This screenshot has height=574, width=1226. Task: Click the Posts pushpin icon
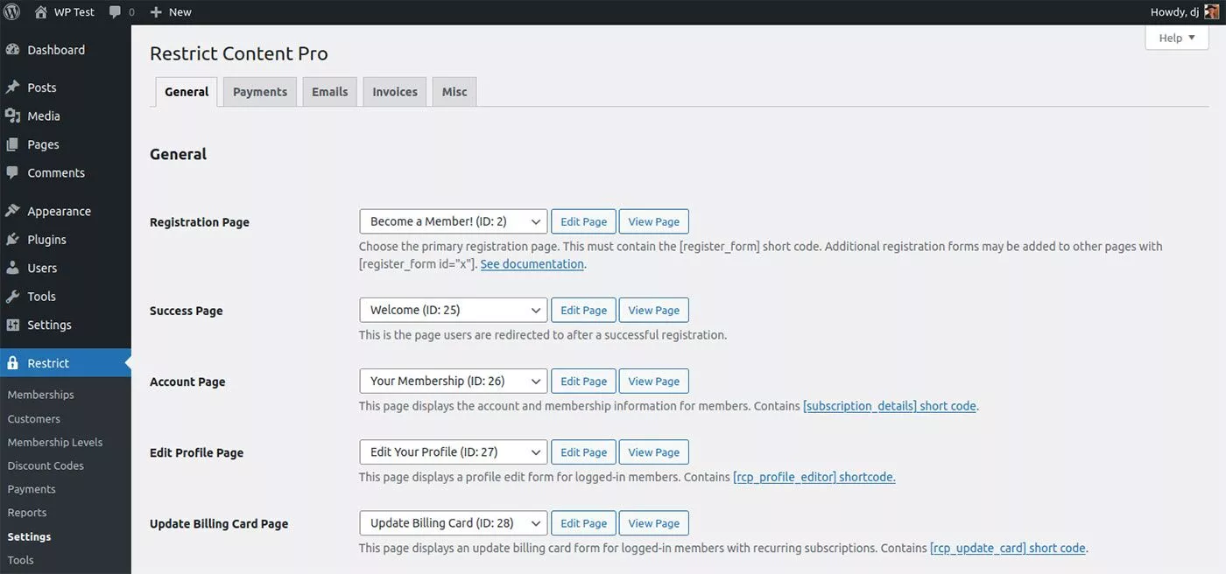coord(12,87)
